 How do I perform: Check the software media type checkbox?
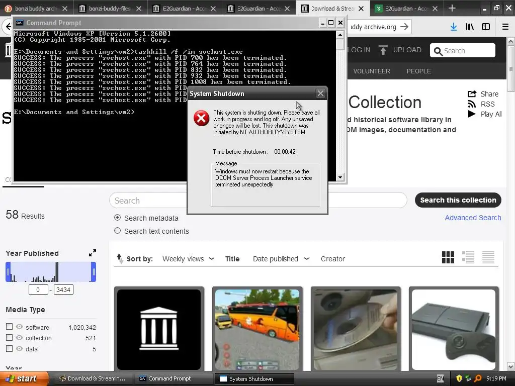point(9,327)
